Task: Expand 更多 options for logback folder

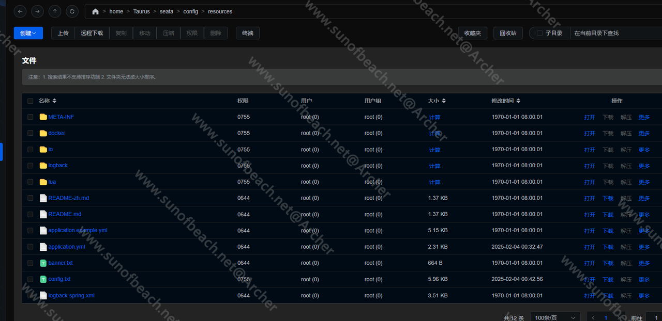Action: 644,166
